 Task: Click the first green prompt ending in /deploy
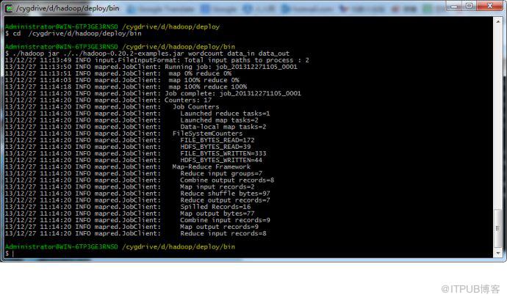[x=112, y=27]
